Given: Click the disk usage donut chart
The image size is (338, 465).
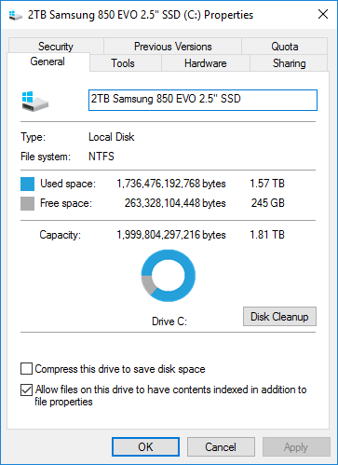Looking at the screenshot, I should click(169, 276).
